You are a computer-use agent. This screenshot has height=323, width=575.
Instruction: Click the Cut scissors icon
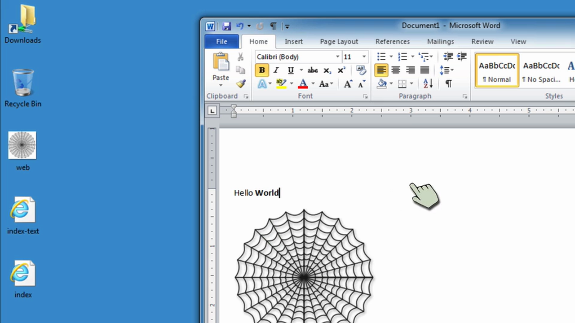tap(240, 57)
